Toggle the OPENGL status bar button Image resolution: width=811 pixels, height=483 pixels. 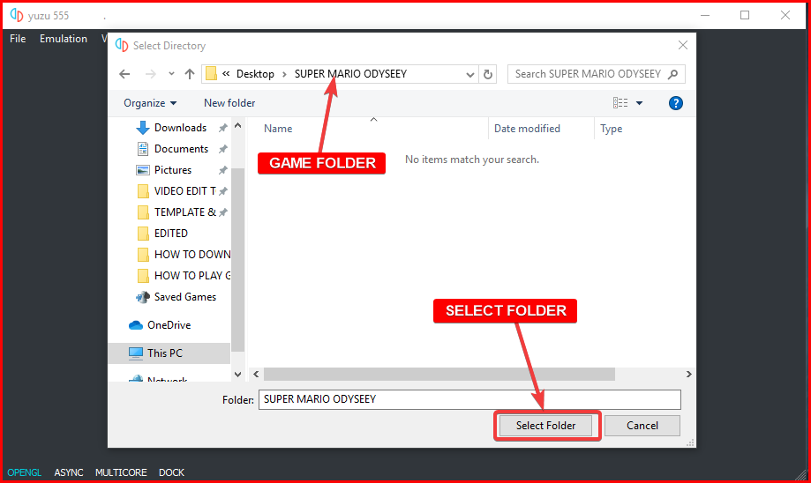(25, 472)
